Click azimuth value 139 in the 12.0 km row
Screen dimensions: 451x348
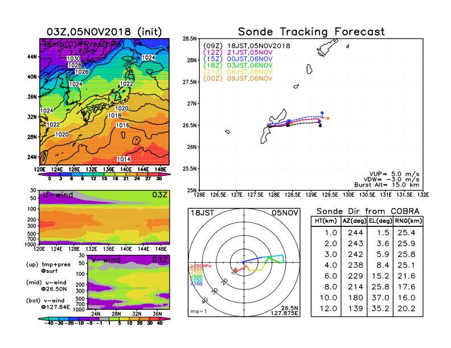[355, 309]
